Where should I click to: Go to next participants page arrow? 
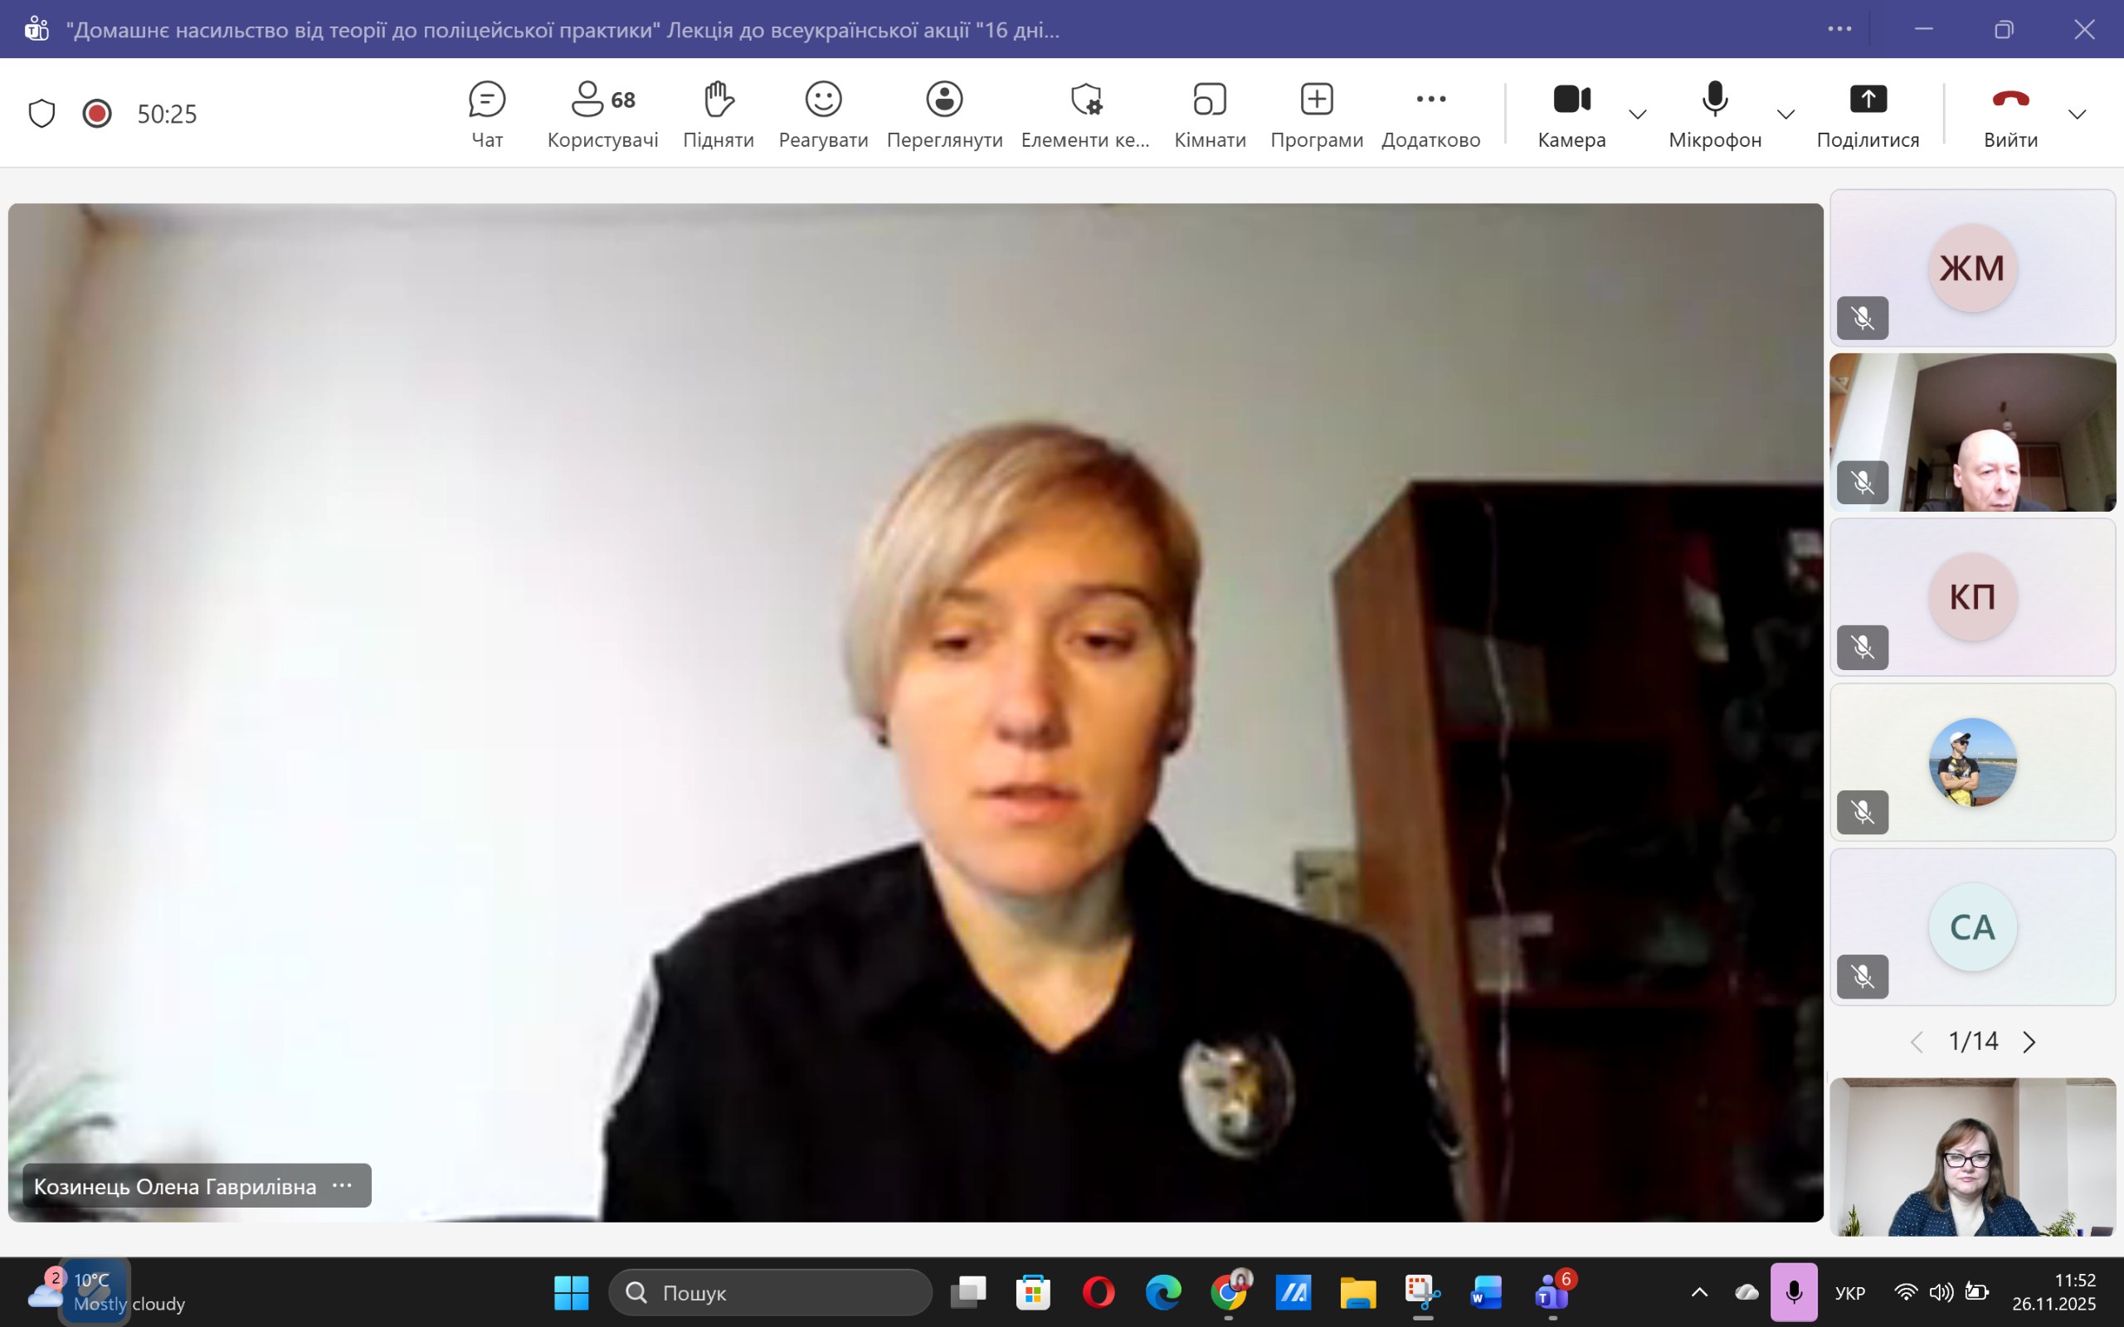click(2029, 1042)
